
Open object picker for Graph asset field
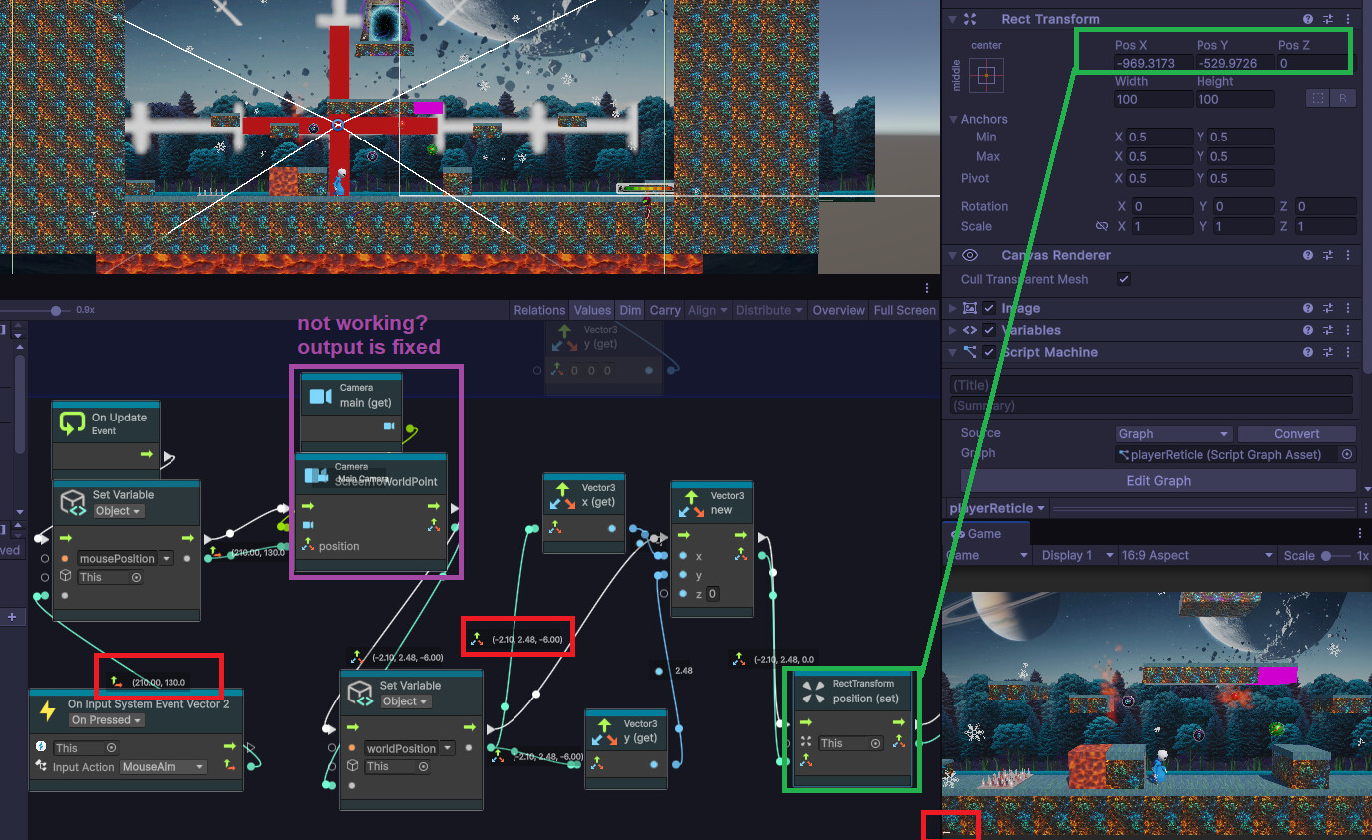(x=1347, y=454)
